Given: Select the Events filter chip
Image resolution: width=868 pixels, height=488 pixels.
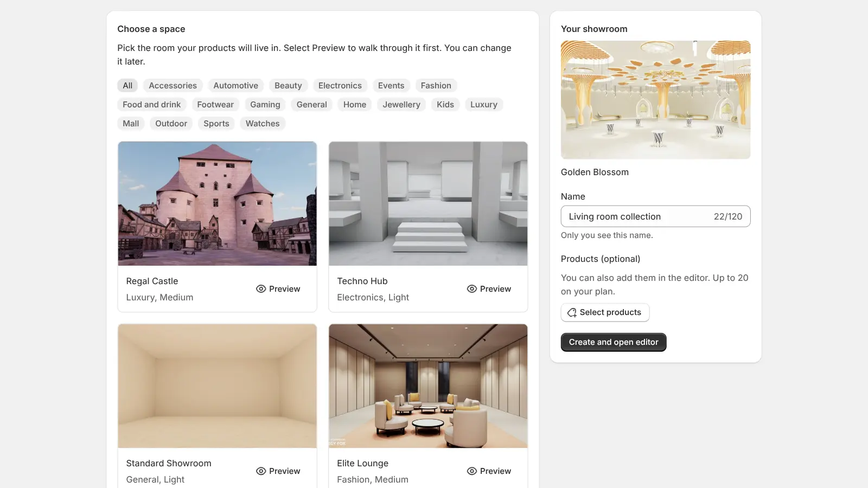Looking at the screenshot, I should pyautogui.click(x=391, y=86).
